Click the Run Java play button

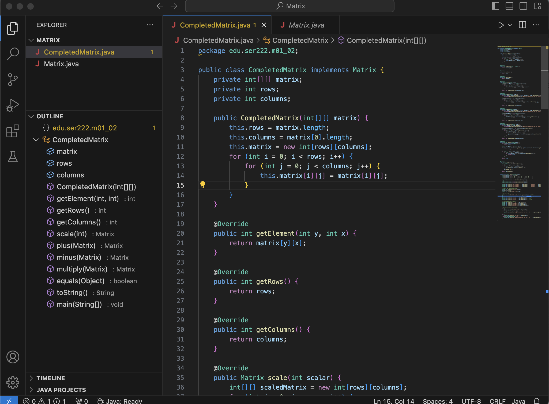[x=501, y=25]
